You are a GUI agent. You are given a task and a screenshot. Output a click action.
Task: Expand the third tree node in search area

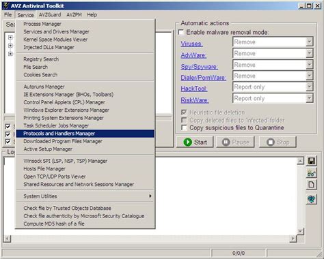(x=10, y=54)
